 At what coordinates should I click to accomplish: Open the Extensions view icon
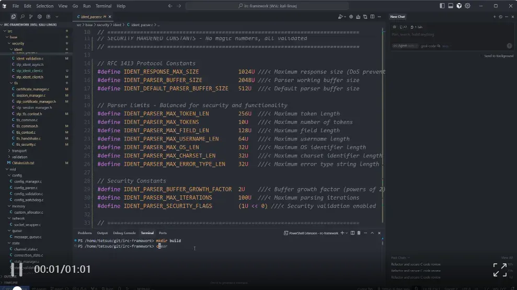[48, 17]
